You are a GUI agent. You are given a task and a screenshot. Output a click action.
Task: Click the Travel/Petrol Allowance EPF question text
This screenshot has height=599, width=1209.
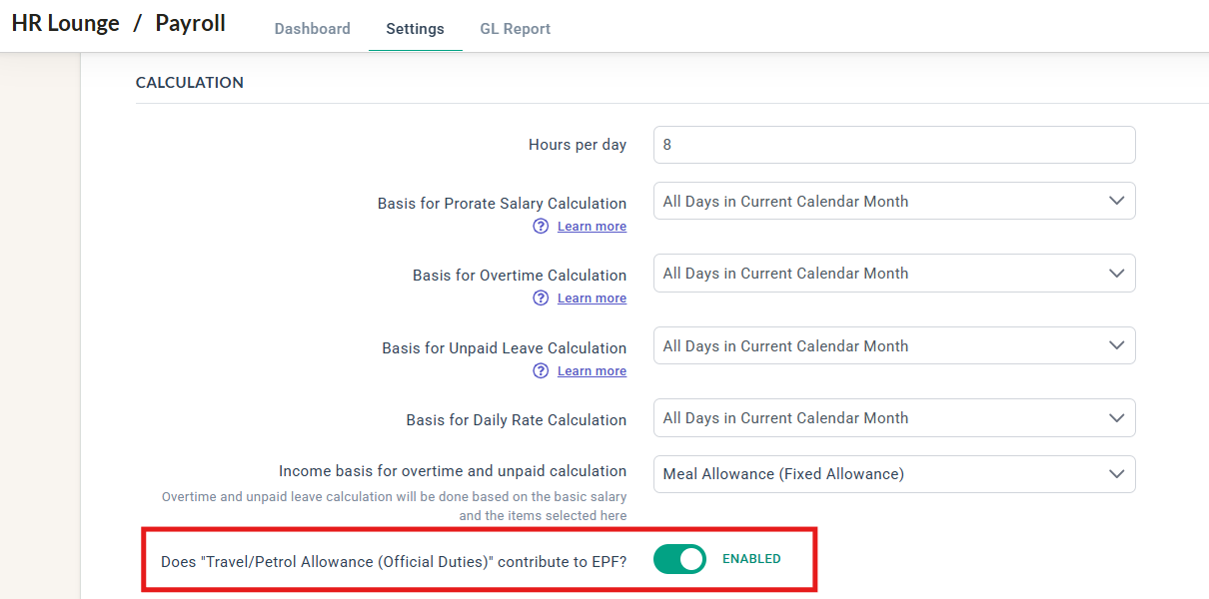pos(394,562)
